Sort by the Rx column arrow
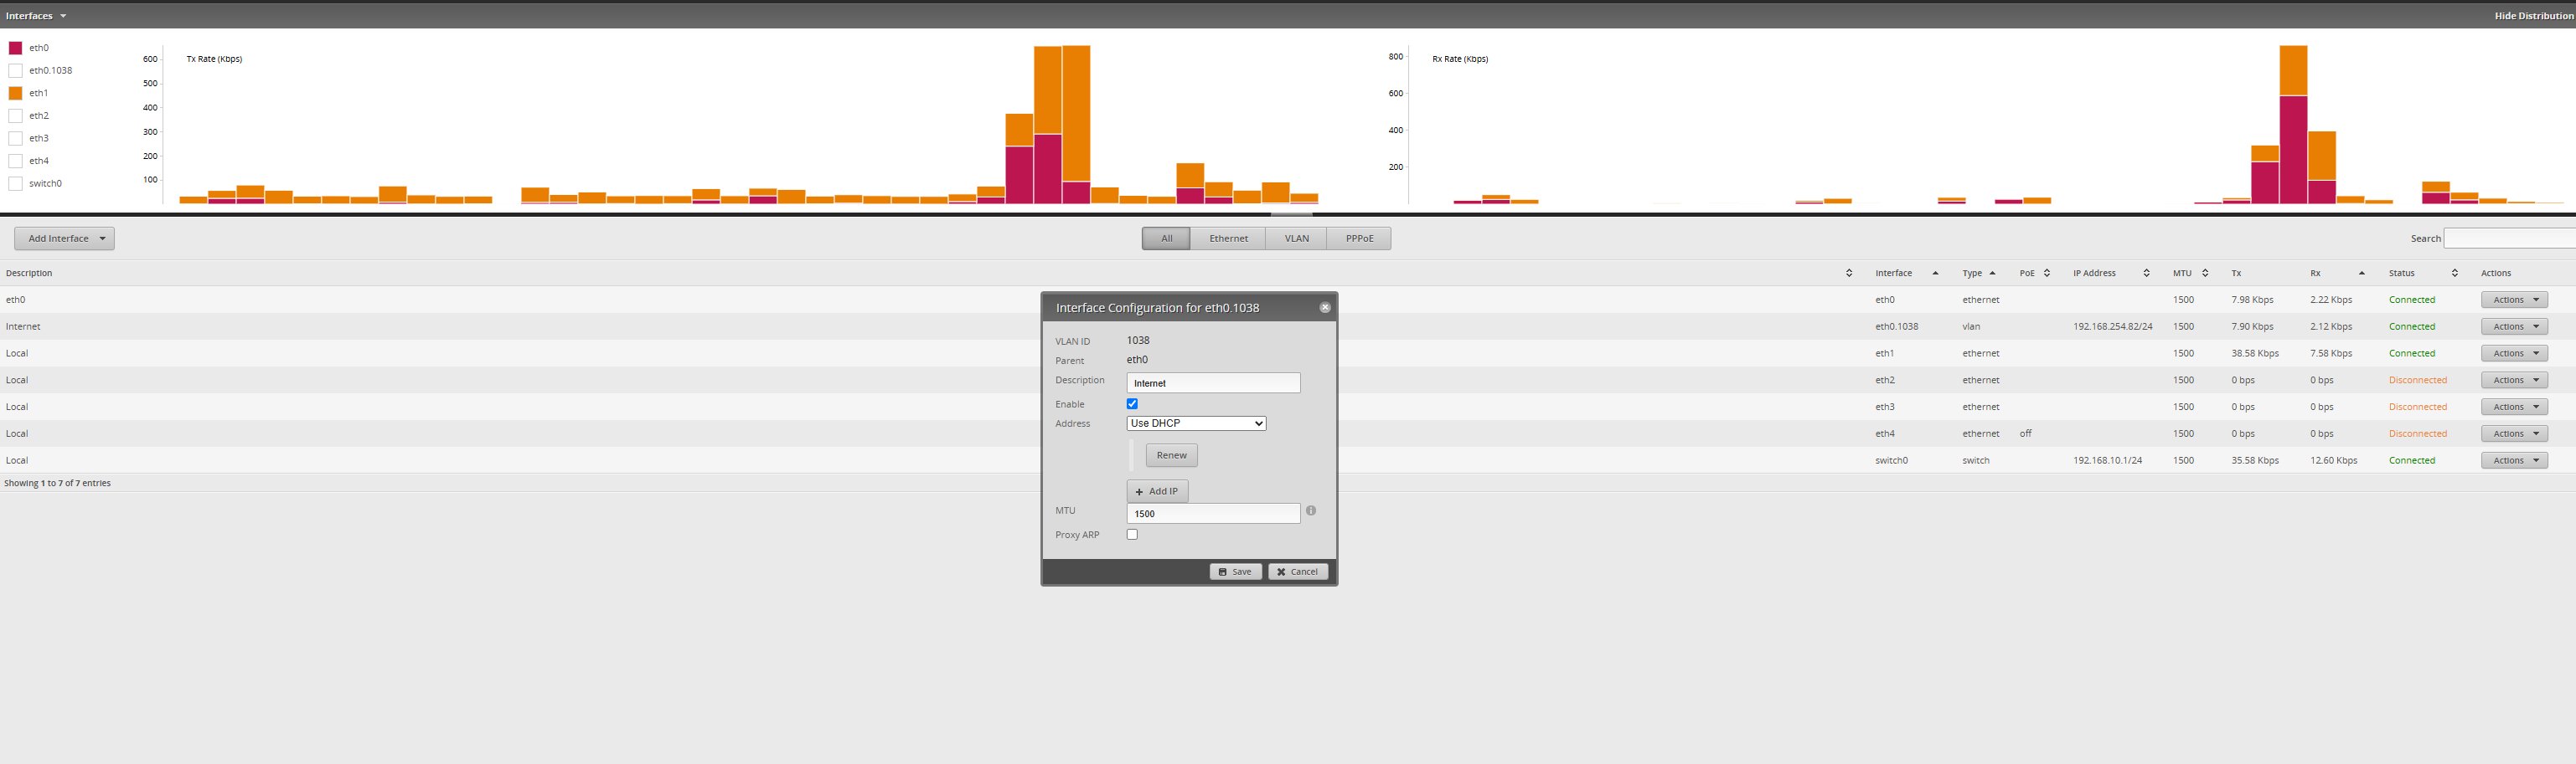This screenshot has height=764, width=2576. [2361, 274]
